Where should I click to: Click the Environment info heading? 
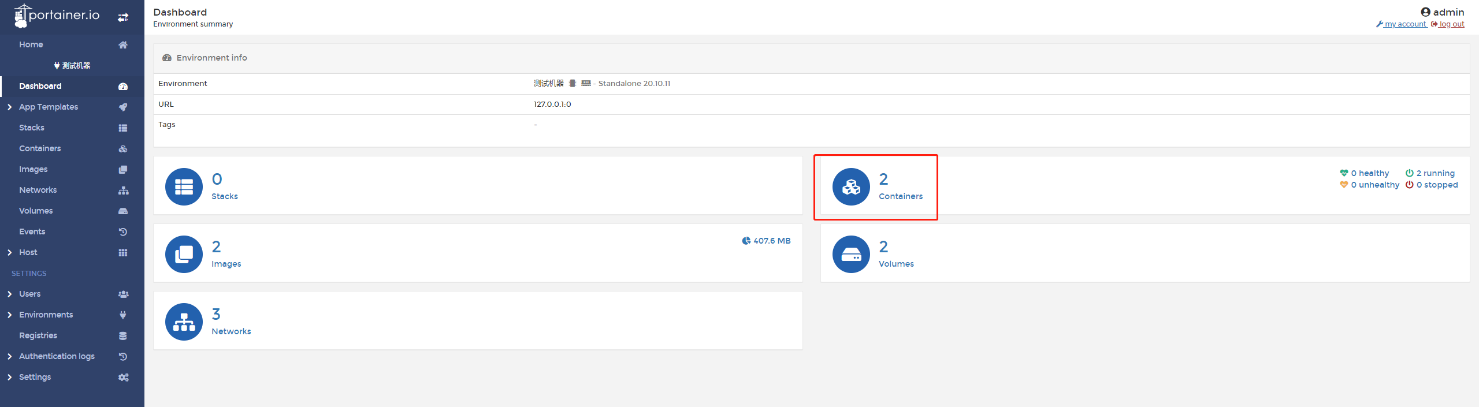[211, 58]
